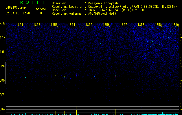This screenshot has width=182, height=115.
Task: Select the file name 04091850.png
Action: coord(16,8)
